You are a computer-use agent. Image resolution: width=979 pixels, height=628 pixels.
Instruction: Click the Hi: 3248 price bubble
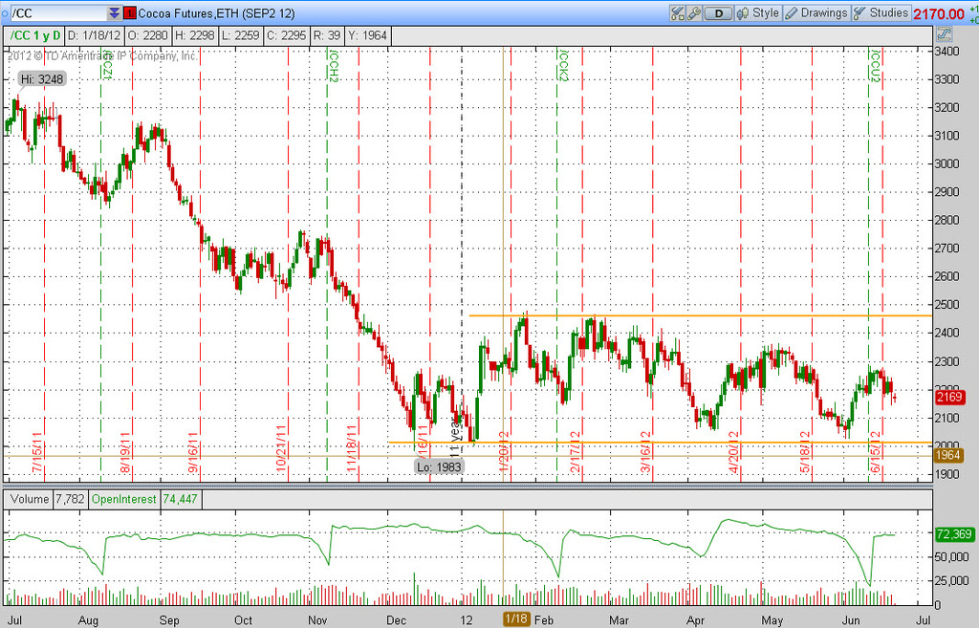[x=42, y=79]
